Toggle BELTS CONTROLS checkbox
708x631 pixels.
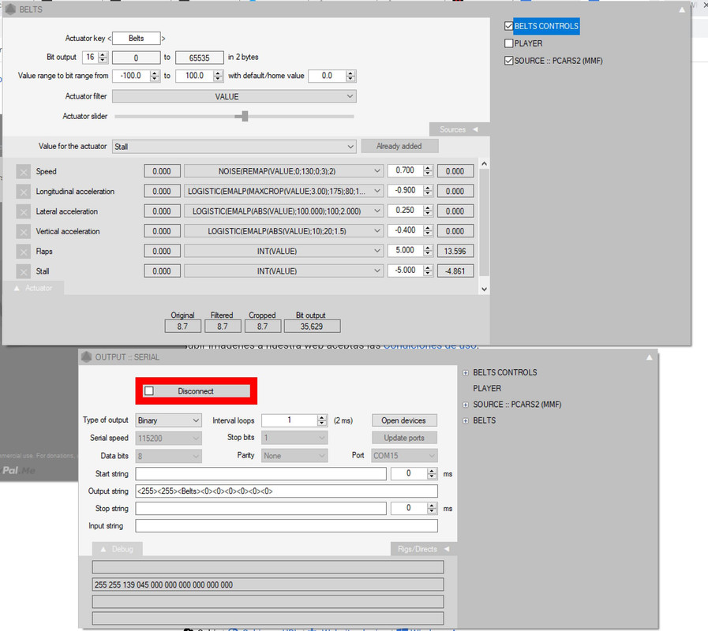point(509,26)
